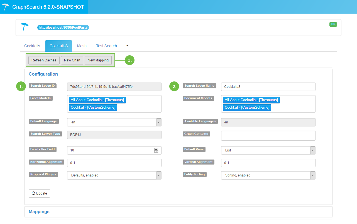Edit the Search Space Name field
The image size is (357, 224).
coord(268,87)
